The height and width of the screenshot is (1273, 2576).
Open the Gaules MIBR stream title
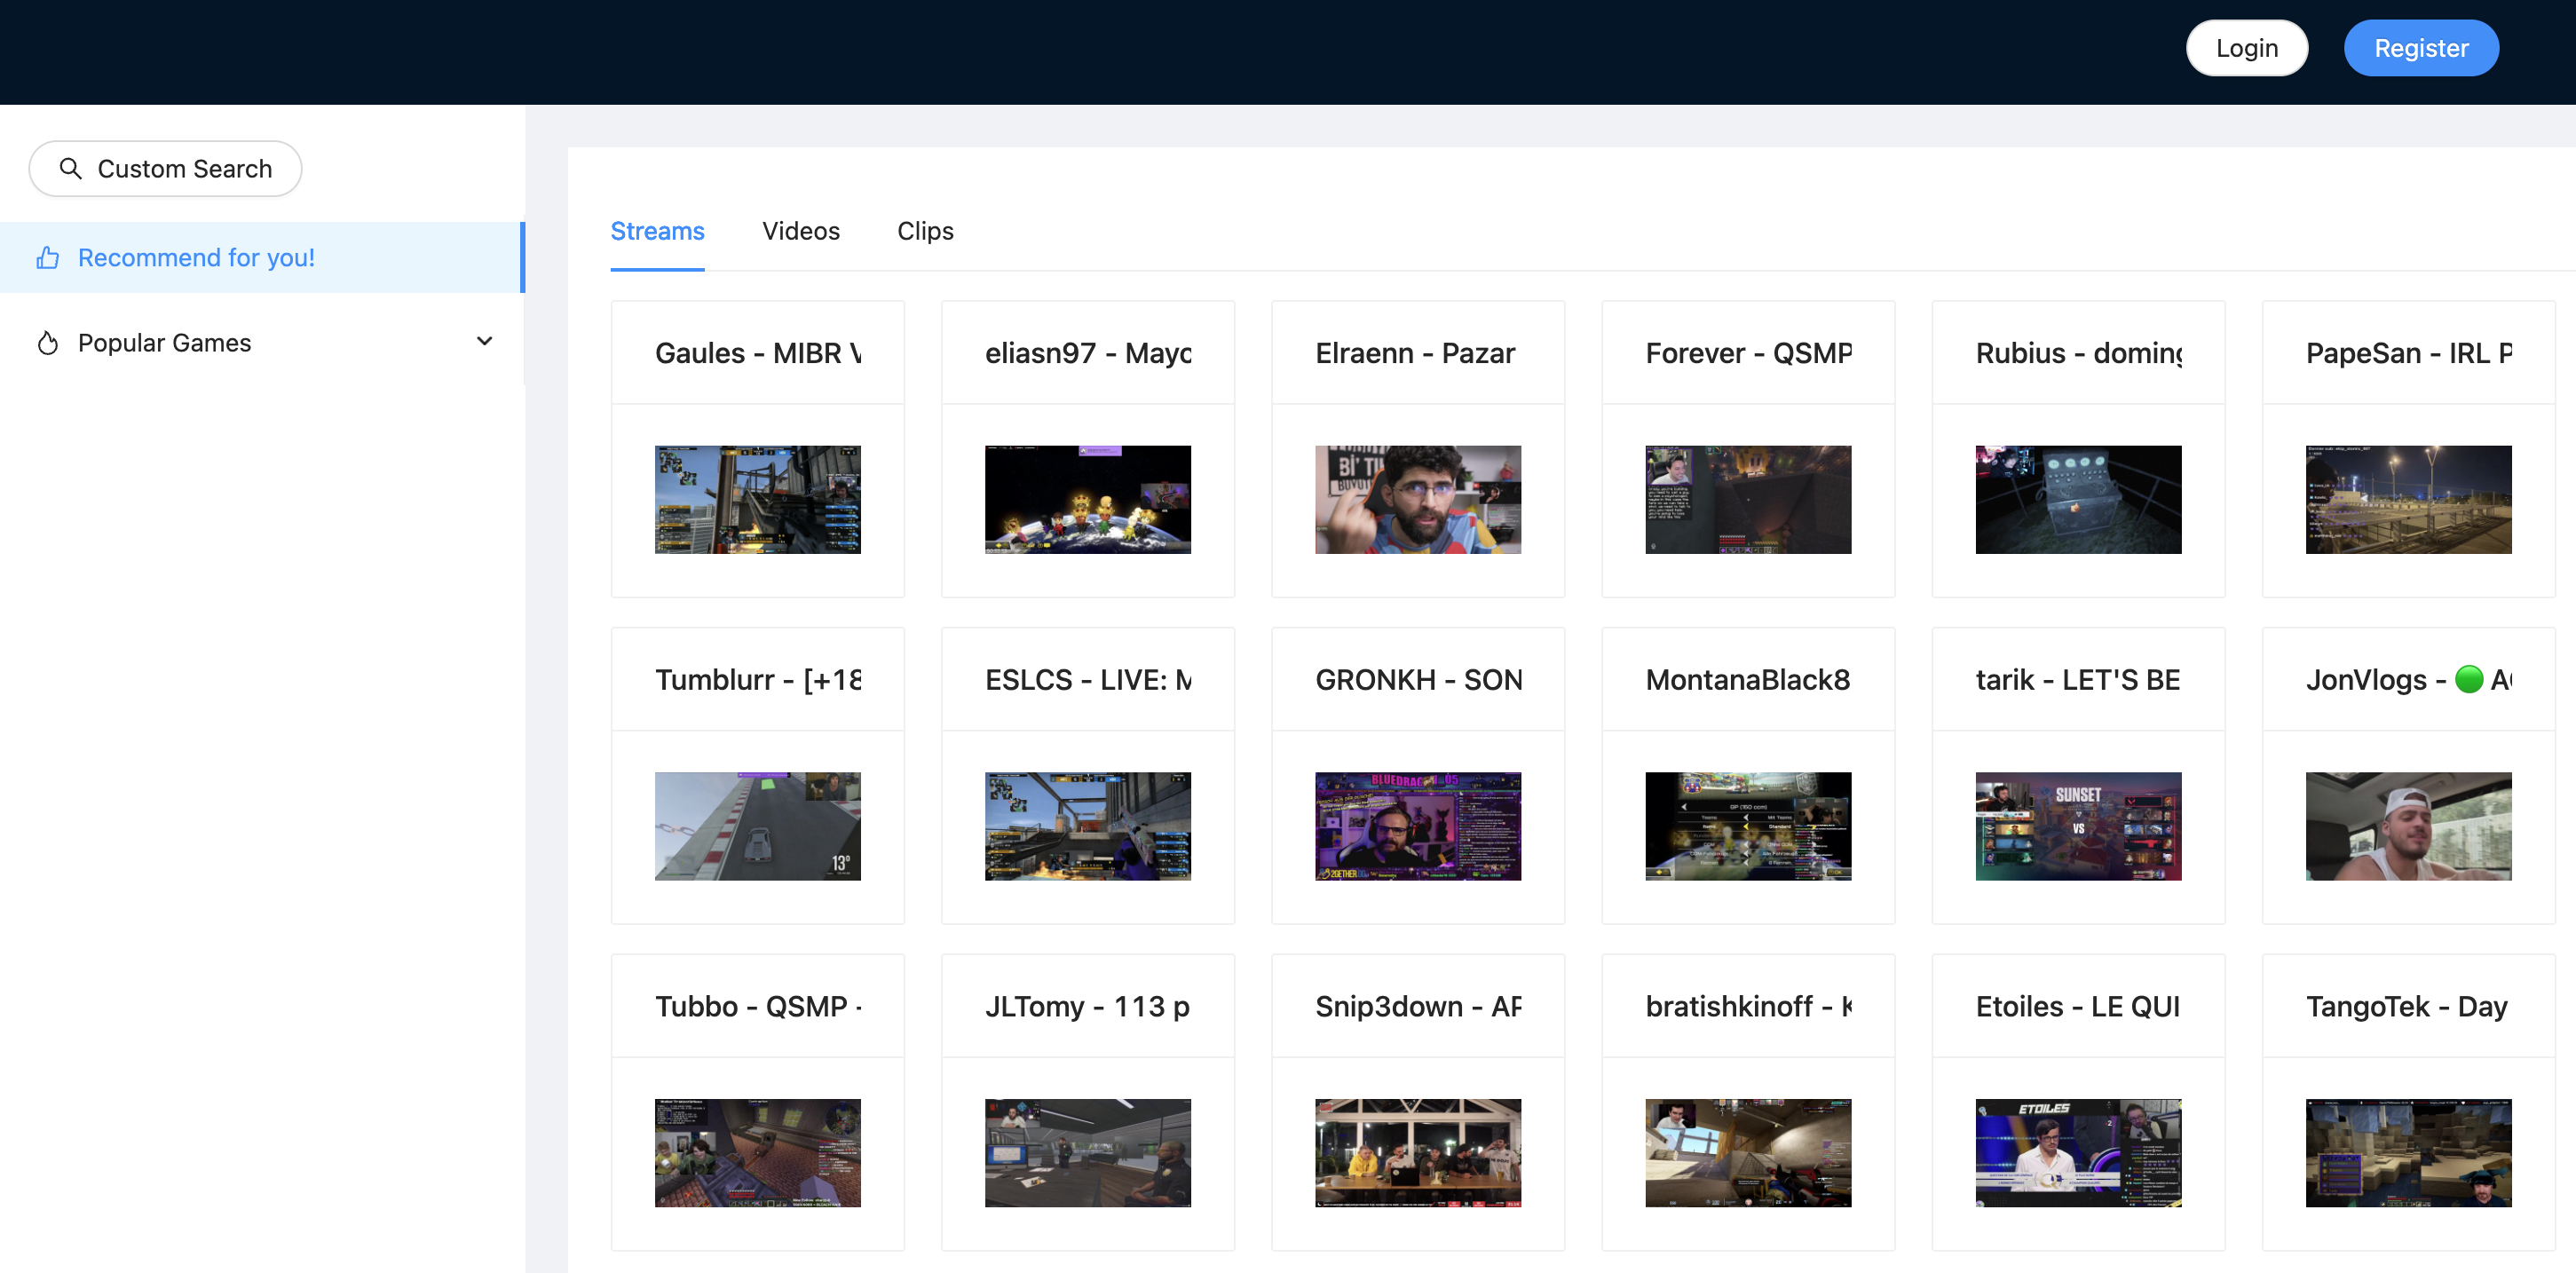click(757, 352)
